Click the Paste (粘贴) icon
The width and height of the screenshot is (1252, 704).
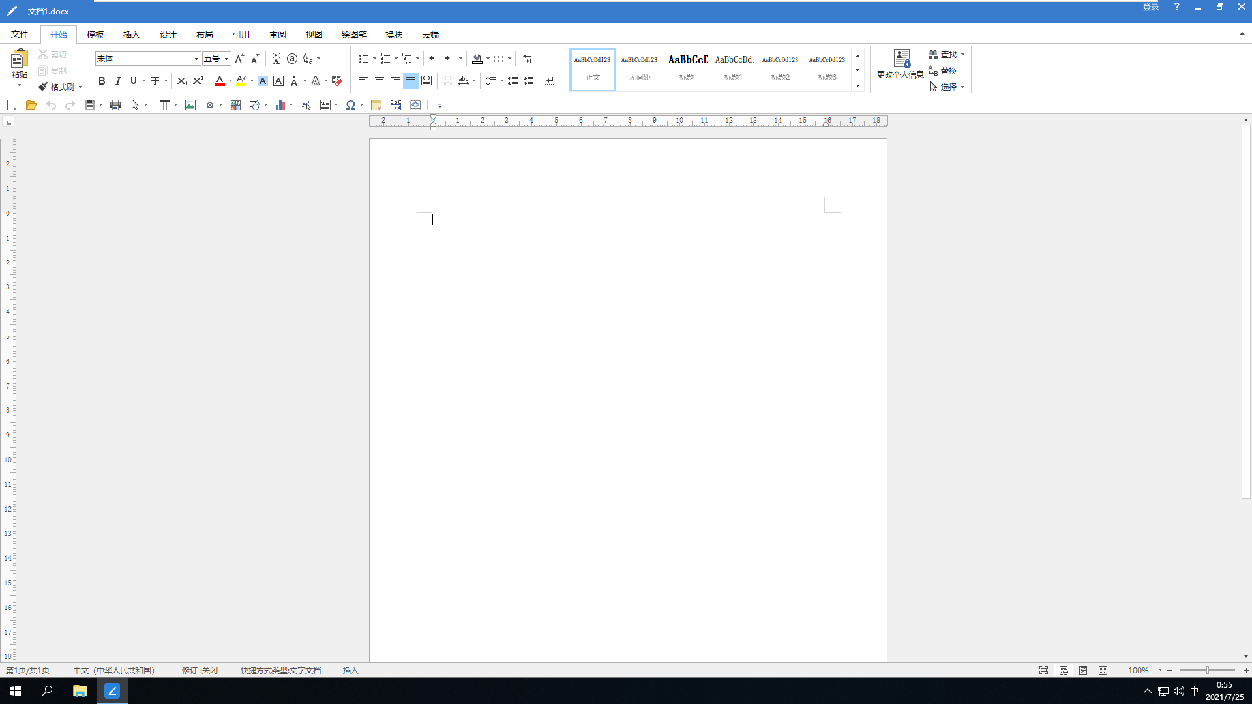pos(19,59)
